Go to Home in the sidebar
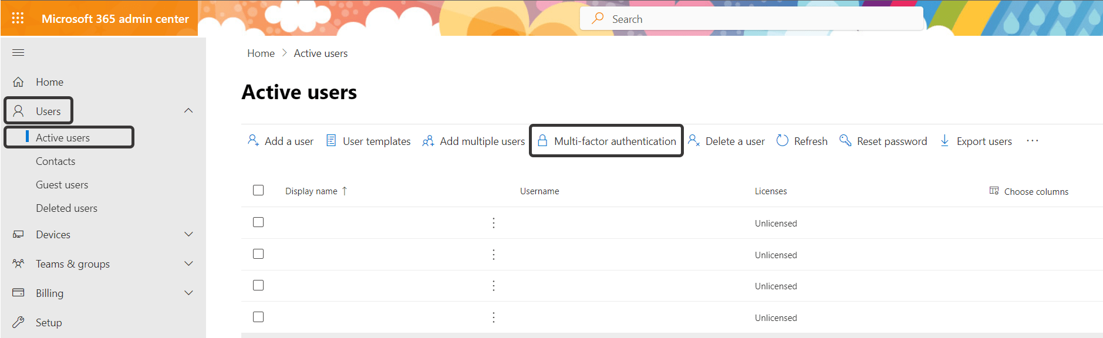1103x338 pixels. click(x=50, y=82)
